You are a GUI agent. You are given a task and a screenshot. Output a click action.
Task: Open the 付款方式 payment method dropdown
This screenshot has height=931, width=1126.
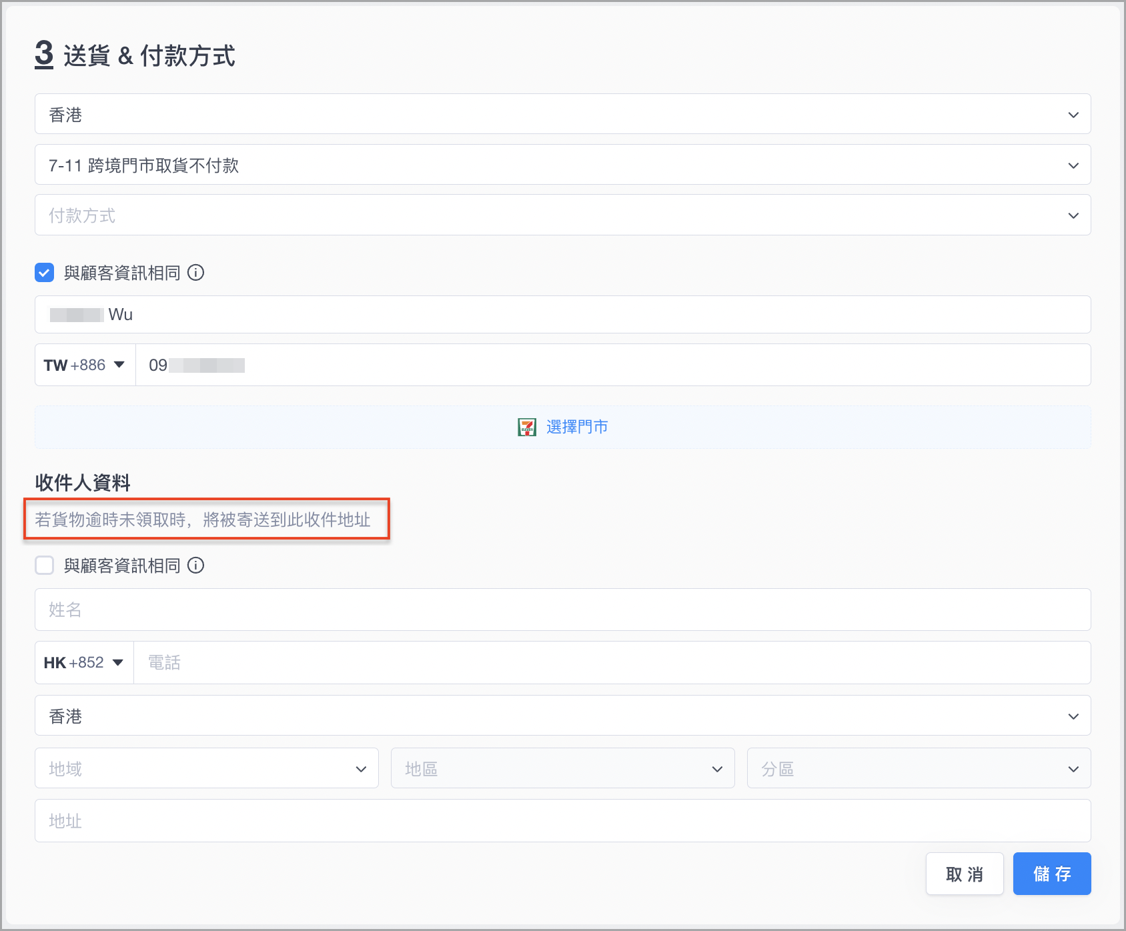point(562,215)
